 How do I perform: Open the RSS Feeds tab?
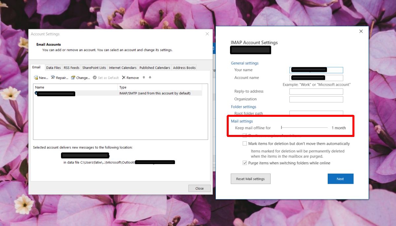[72, 68]
